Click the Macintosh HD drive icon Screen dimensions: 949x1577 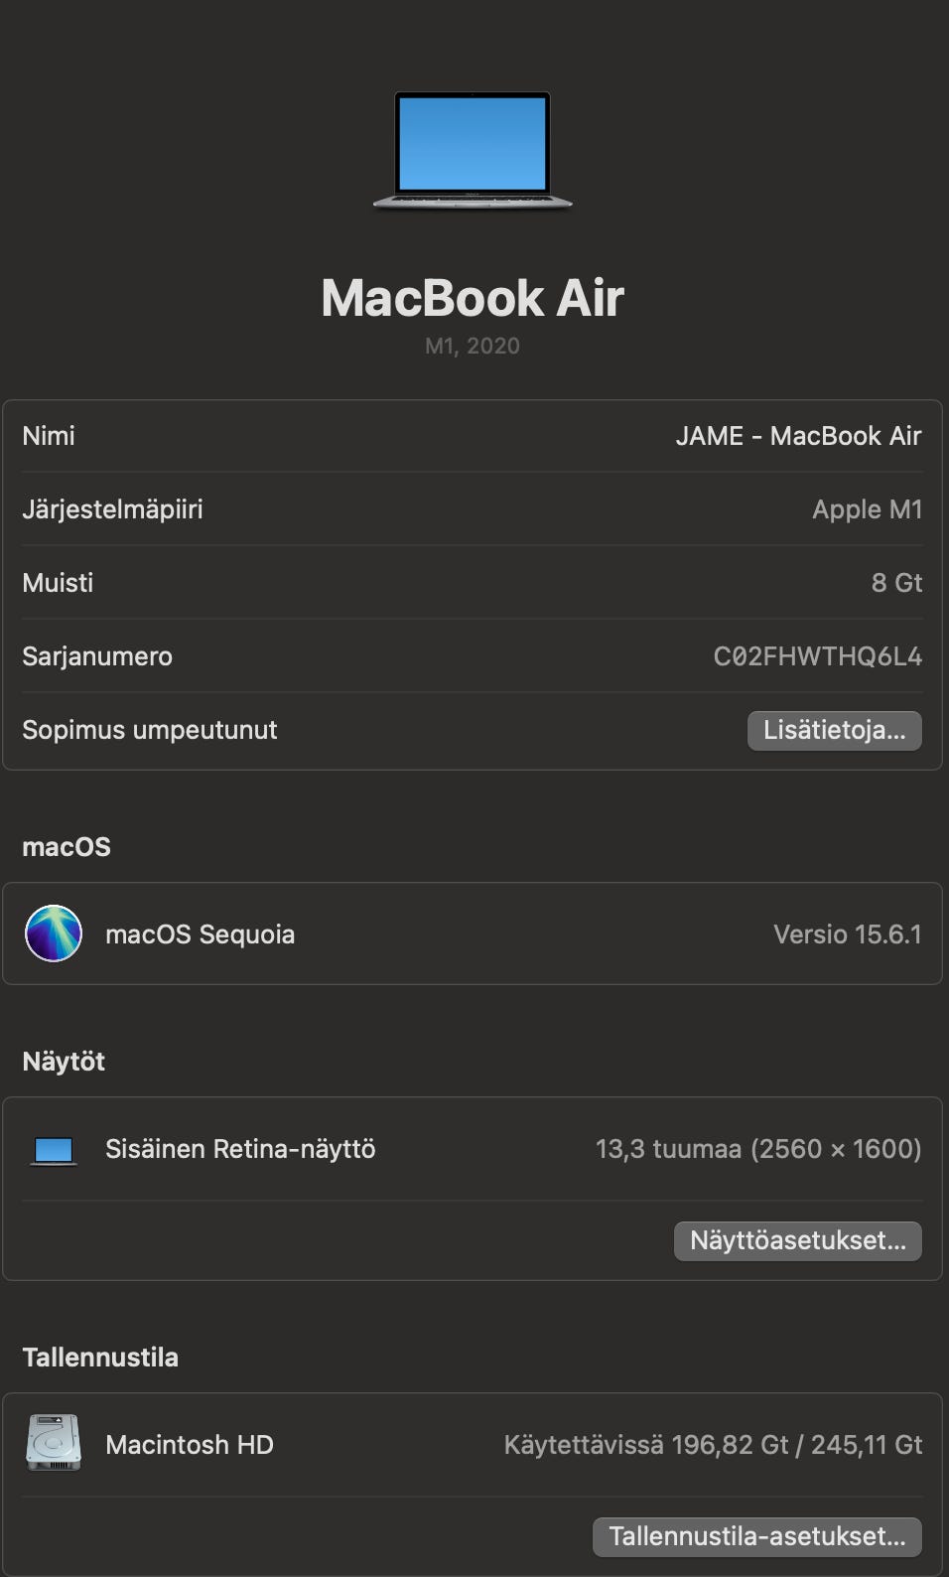click(x=54, y=1444)
